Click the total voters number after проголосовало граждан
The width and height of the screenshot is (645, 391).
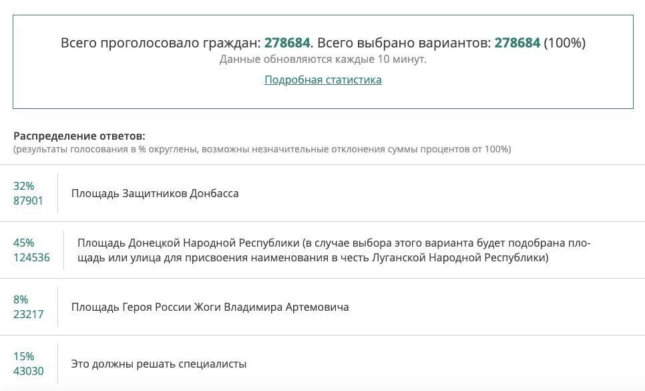(x=287, y=43)
